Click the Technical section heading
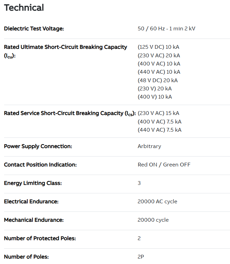This screenshot has width=230, height=264. [x=24, y=8]
